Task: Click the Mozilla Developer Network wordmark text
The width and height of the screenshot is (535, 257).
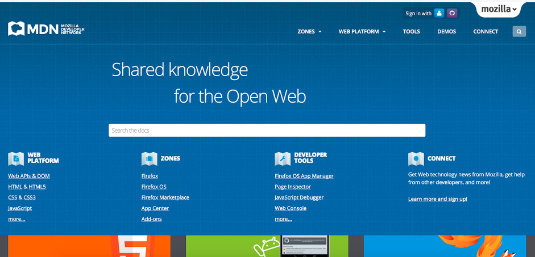Action: coord(72,30)
